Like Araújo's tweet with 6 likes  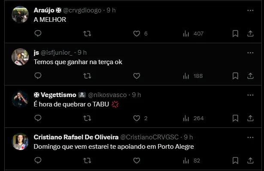(x=137, y=33)
